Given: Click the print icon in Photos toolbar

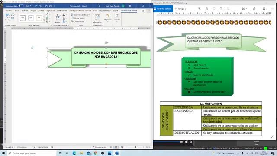Looking at the screenshot, I should click(264, 9).
